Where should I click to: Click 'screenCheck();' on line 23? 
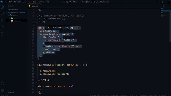49,71
